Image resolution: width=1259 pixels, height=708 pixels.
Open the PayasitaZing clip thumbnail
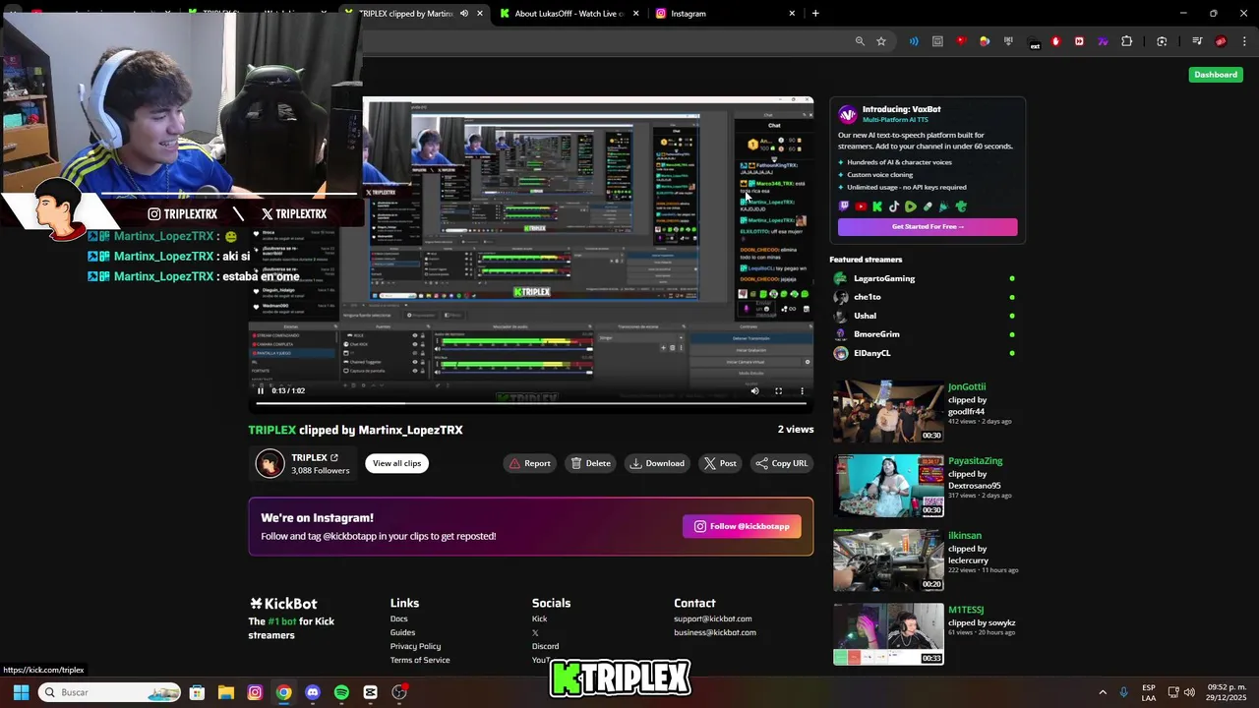click(888, 486)
